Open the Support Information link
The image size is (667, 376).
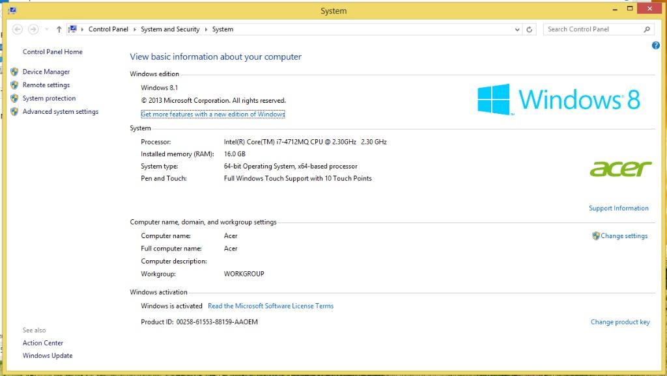(619, 208)
